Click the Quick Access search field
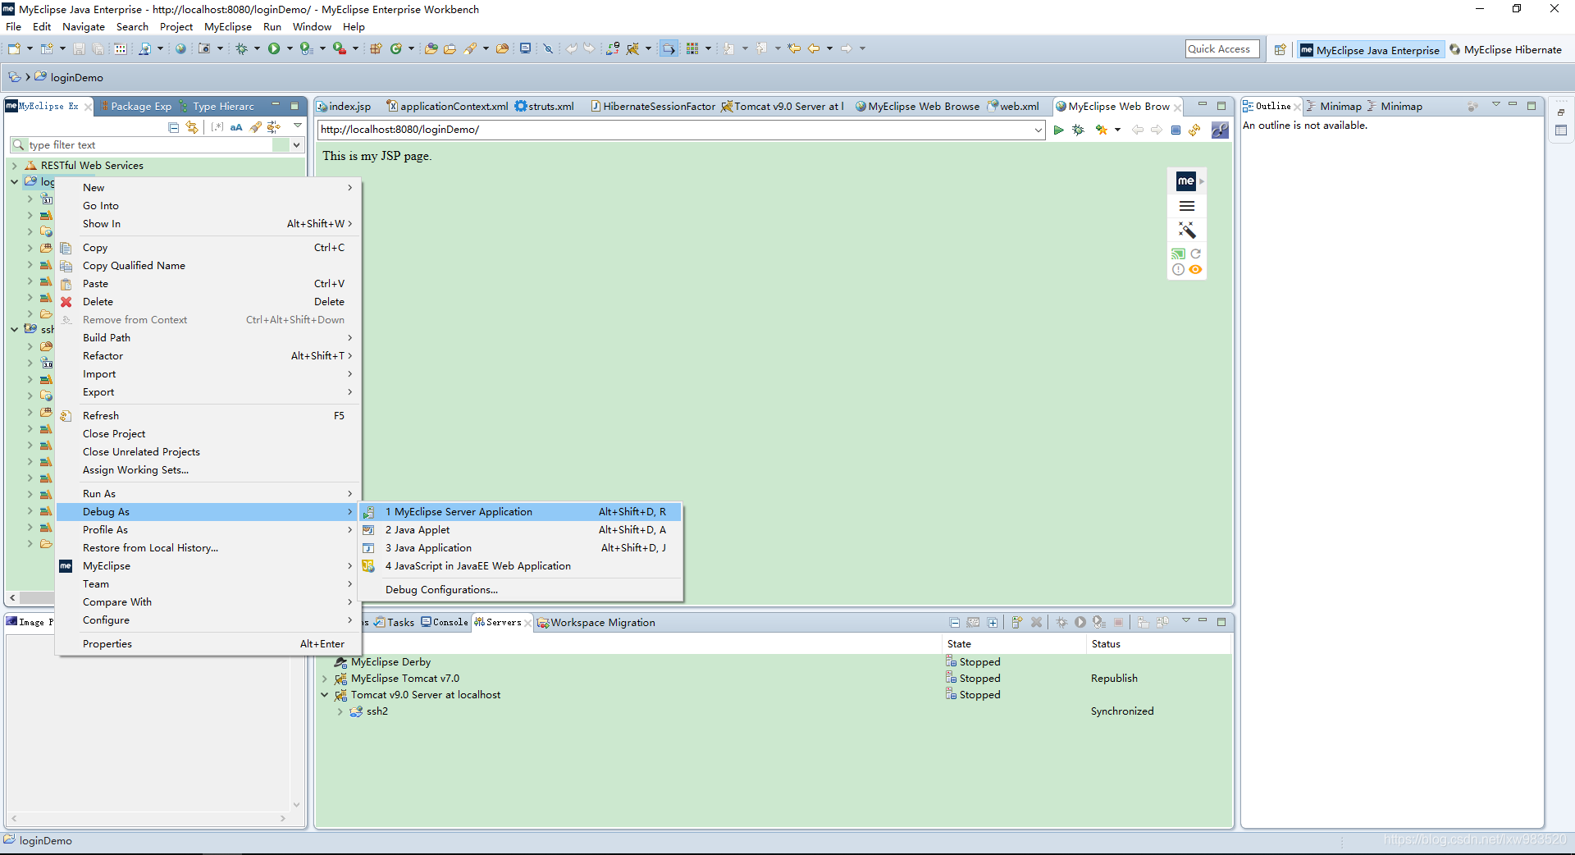1575x855 pixels. pyautogui.click(x=1222, y=49)
